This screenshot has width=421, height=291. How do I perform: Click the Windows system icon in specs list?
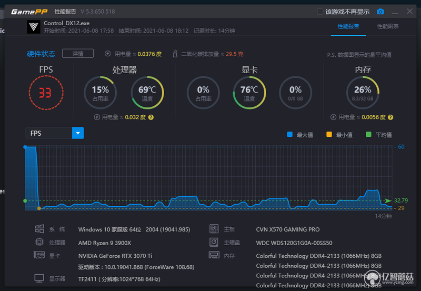click(x=39, y=229)
